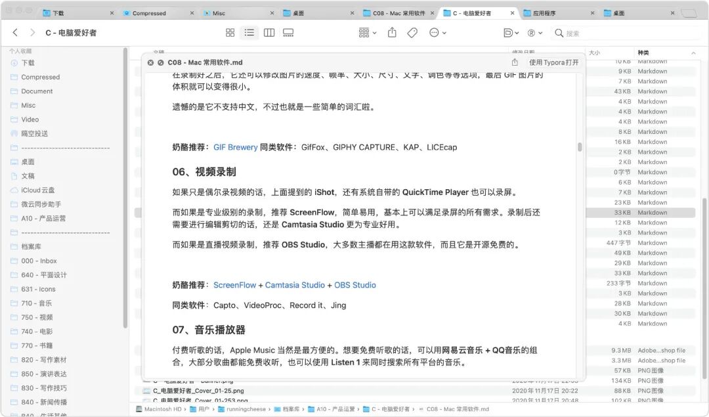Open the circled R toolbar dropdown
This screenshot has height=417, width=709.
pos(535,33)
